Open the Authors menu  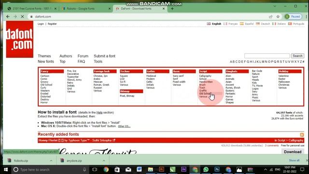tap(66, 56)
